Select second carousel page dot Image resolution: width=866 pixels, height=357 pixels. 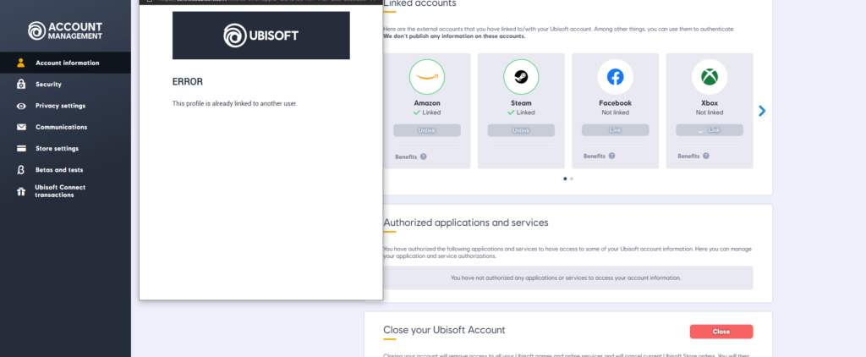571,178
